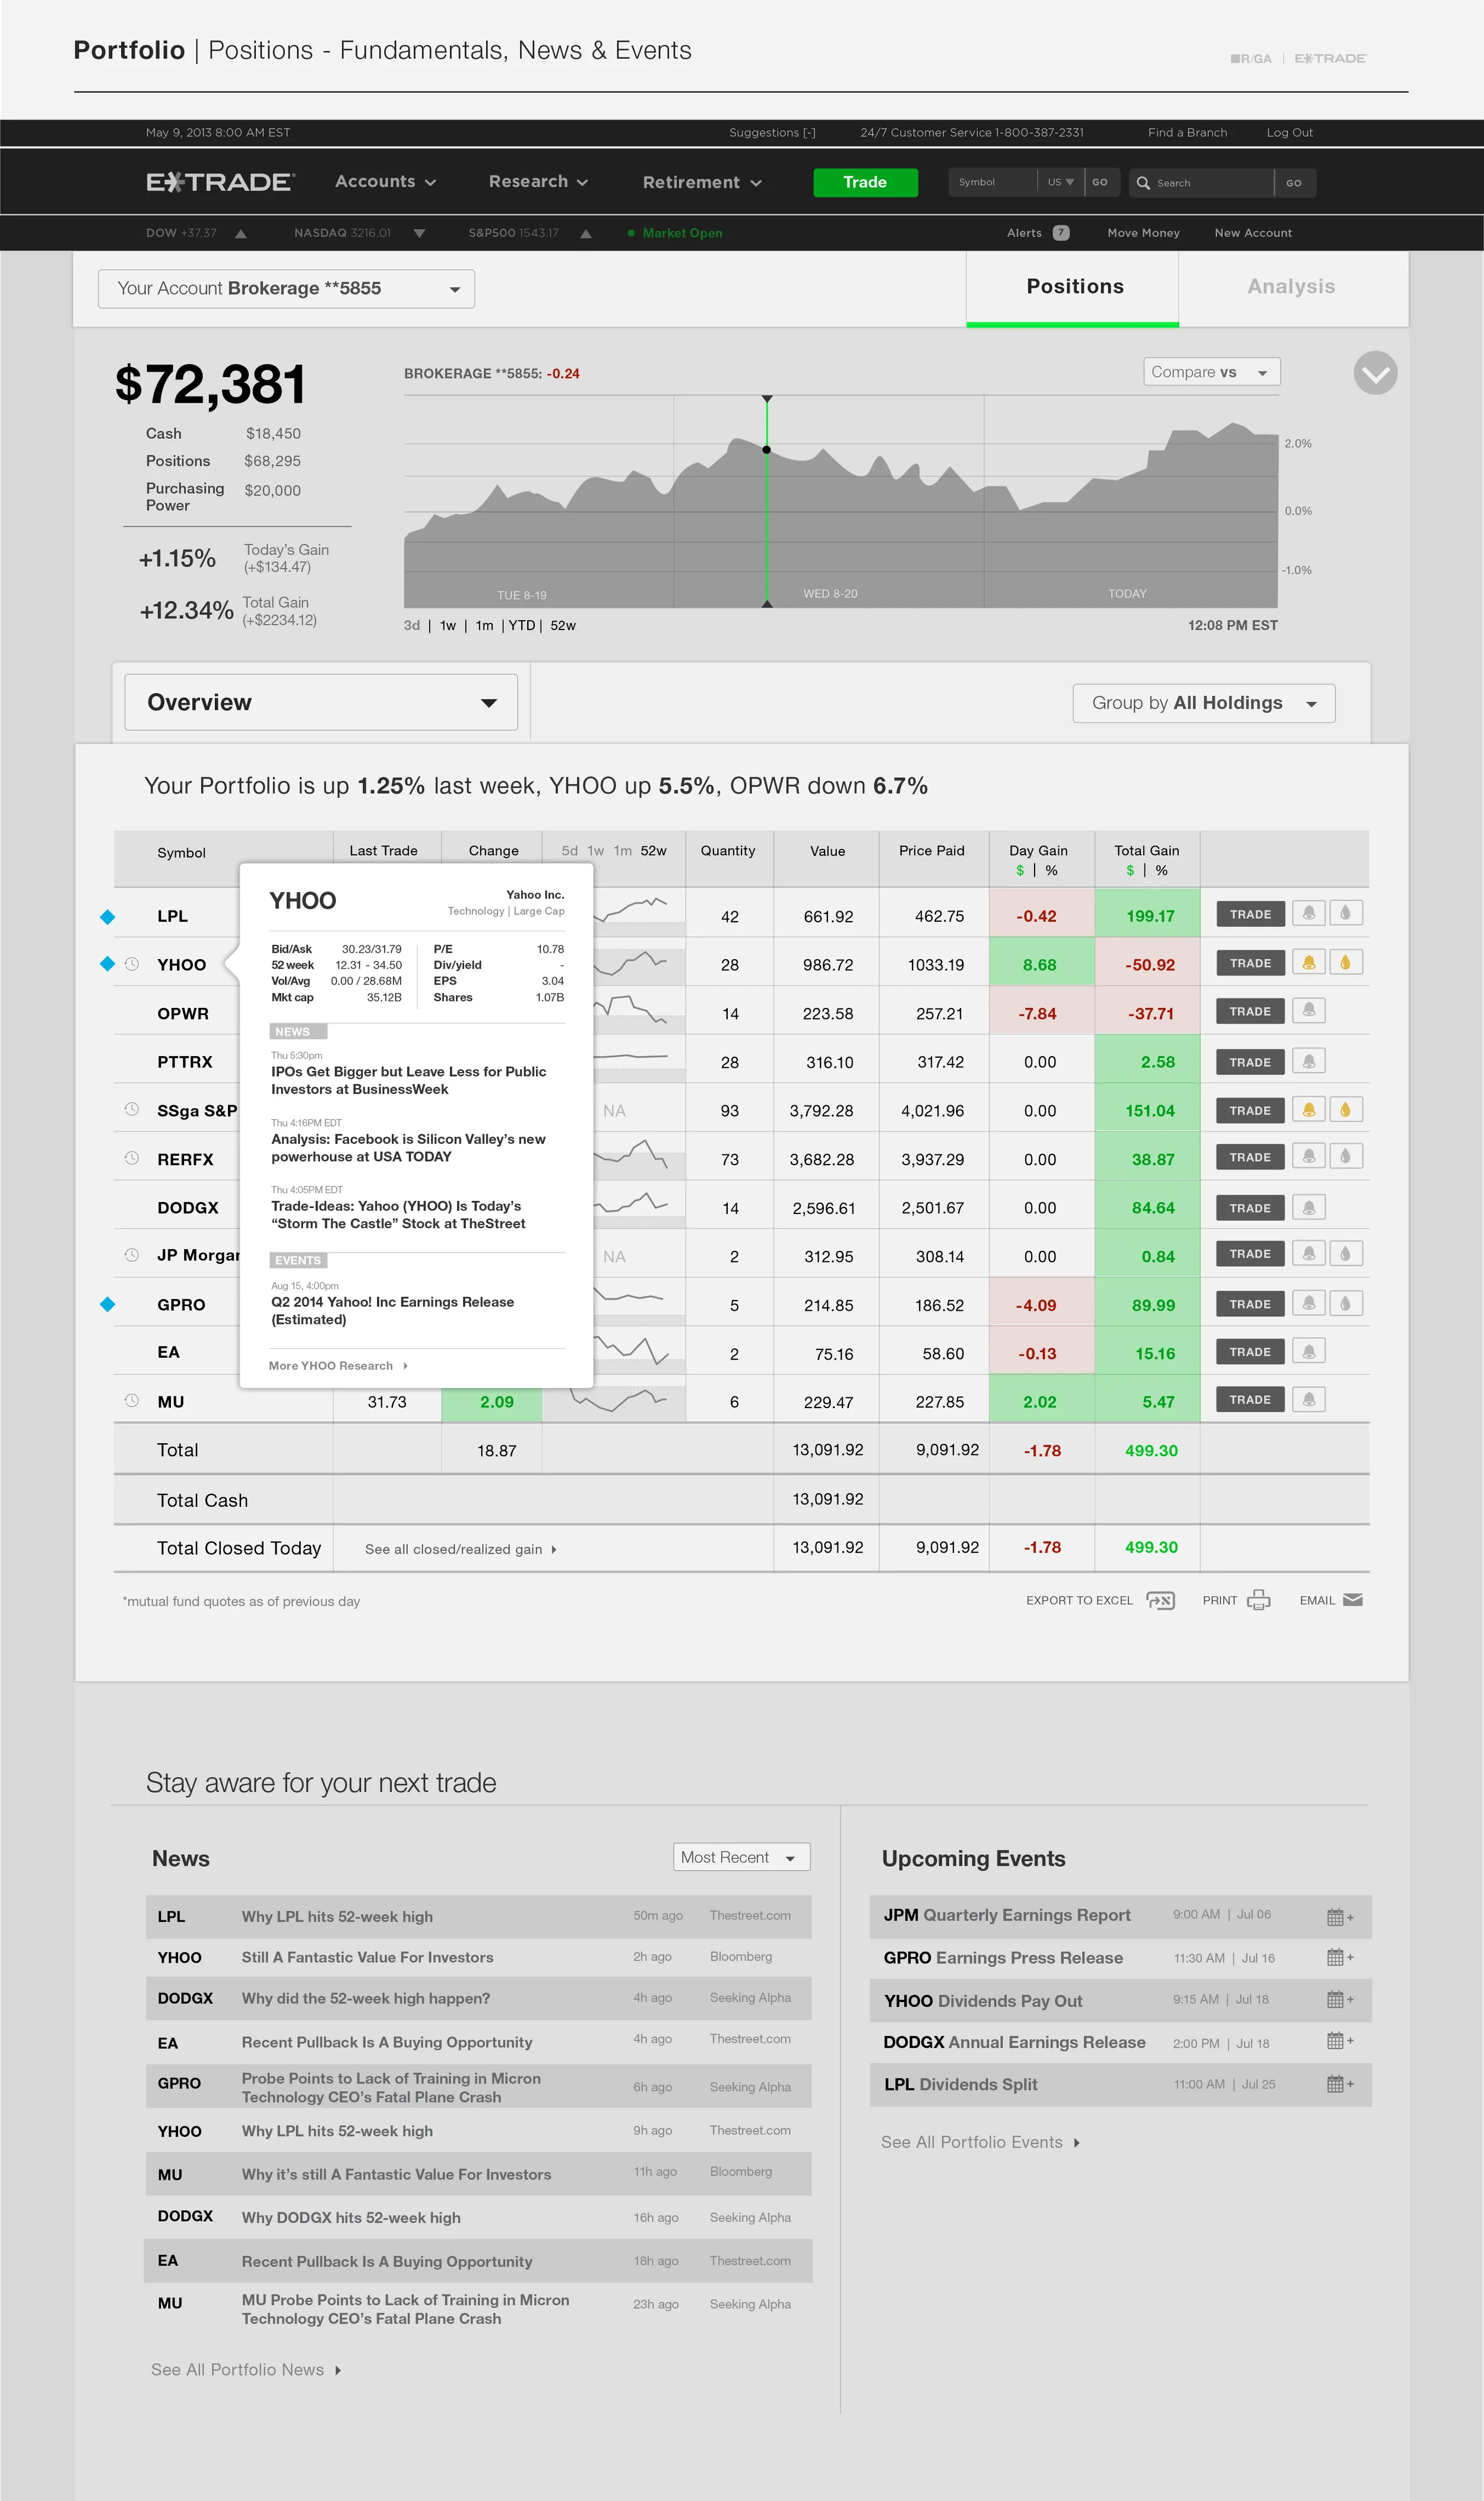Click the droplet icon in the LPL row
The height and width of the screenshot is (2501, 1484).
pos(1346,913)
